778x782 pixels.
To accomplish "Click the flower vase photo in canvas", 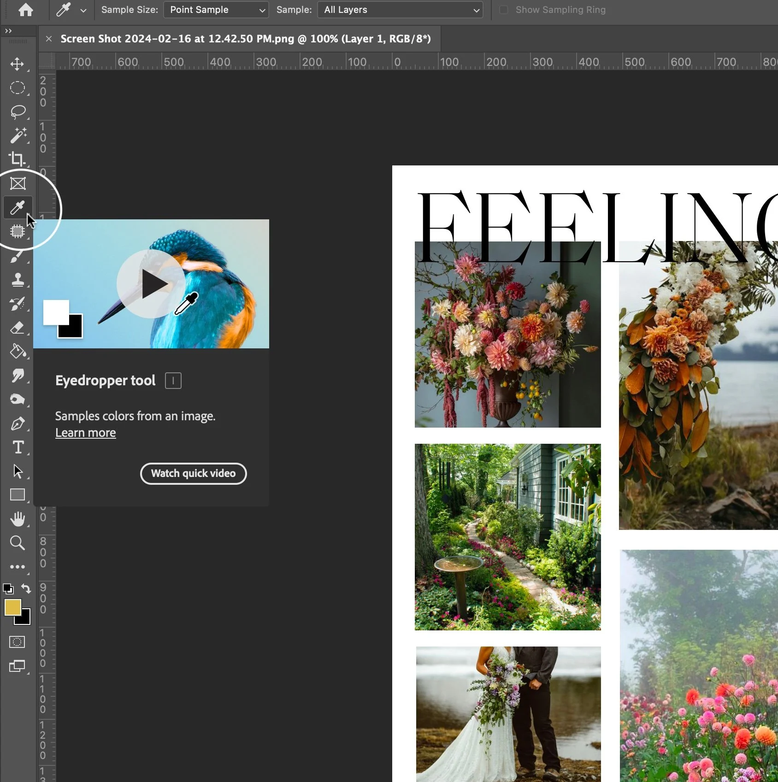I will 507,335.
